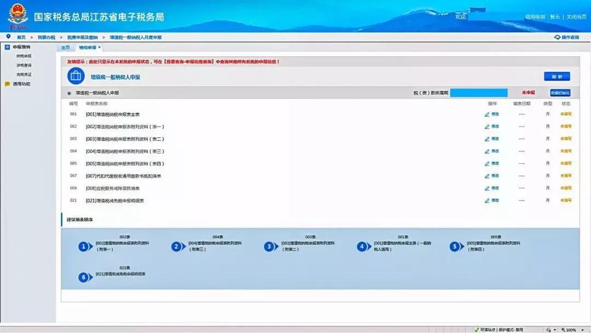
Task: Click the 申报缴纳 section icon in sidebar
Action: pos(7,47)
